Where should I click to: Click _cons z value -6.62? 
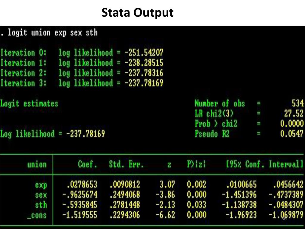tap(165, 215)
